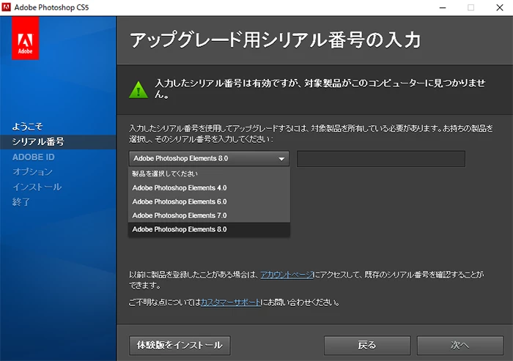This screenshot has height=361, width=513.
Task: Click the green warning triangle icon
Action: coord(139,89)
